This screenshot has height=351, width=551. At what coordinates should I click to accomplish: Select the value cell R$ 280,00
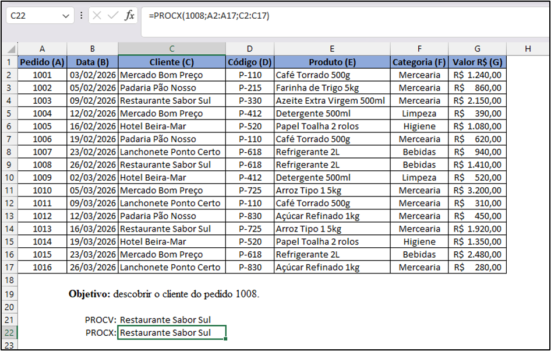(477, 267)
